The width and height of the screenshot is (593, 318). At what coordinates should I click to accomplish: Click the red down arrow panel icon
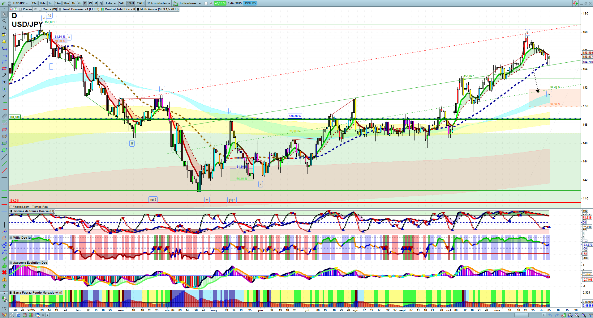11,9
